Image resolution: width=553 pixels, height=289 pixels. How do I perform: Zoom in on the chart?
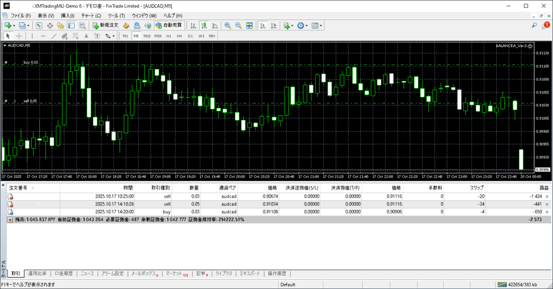(x=228, y=25)
